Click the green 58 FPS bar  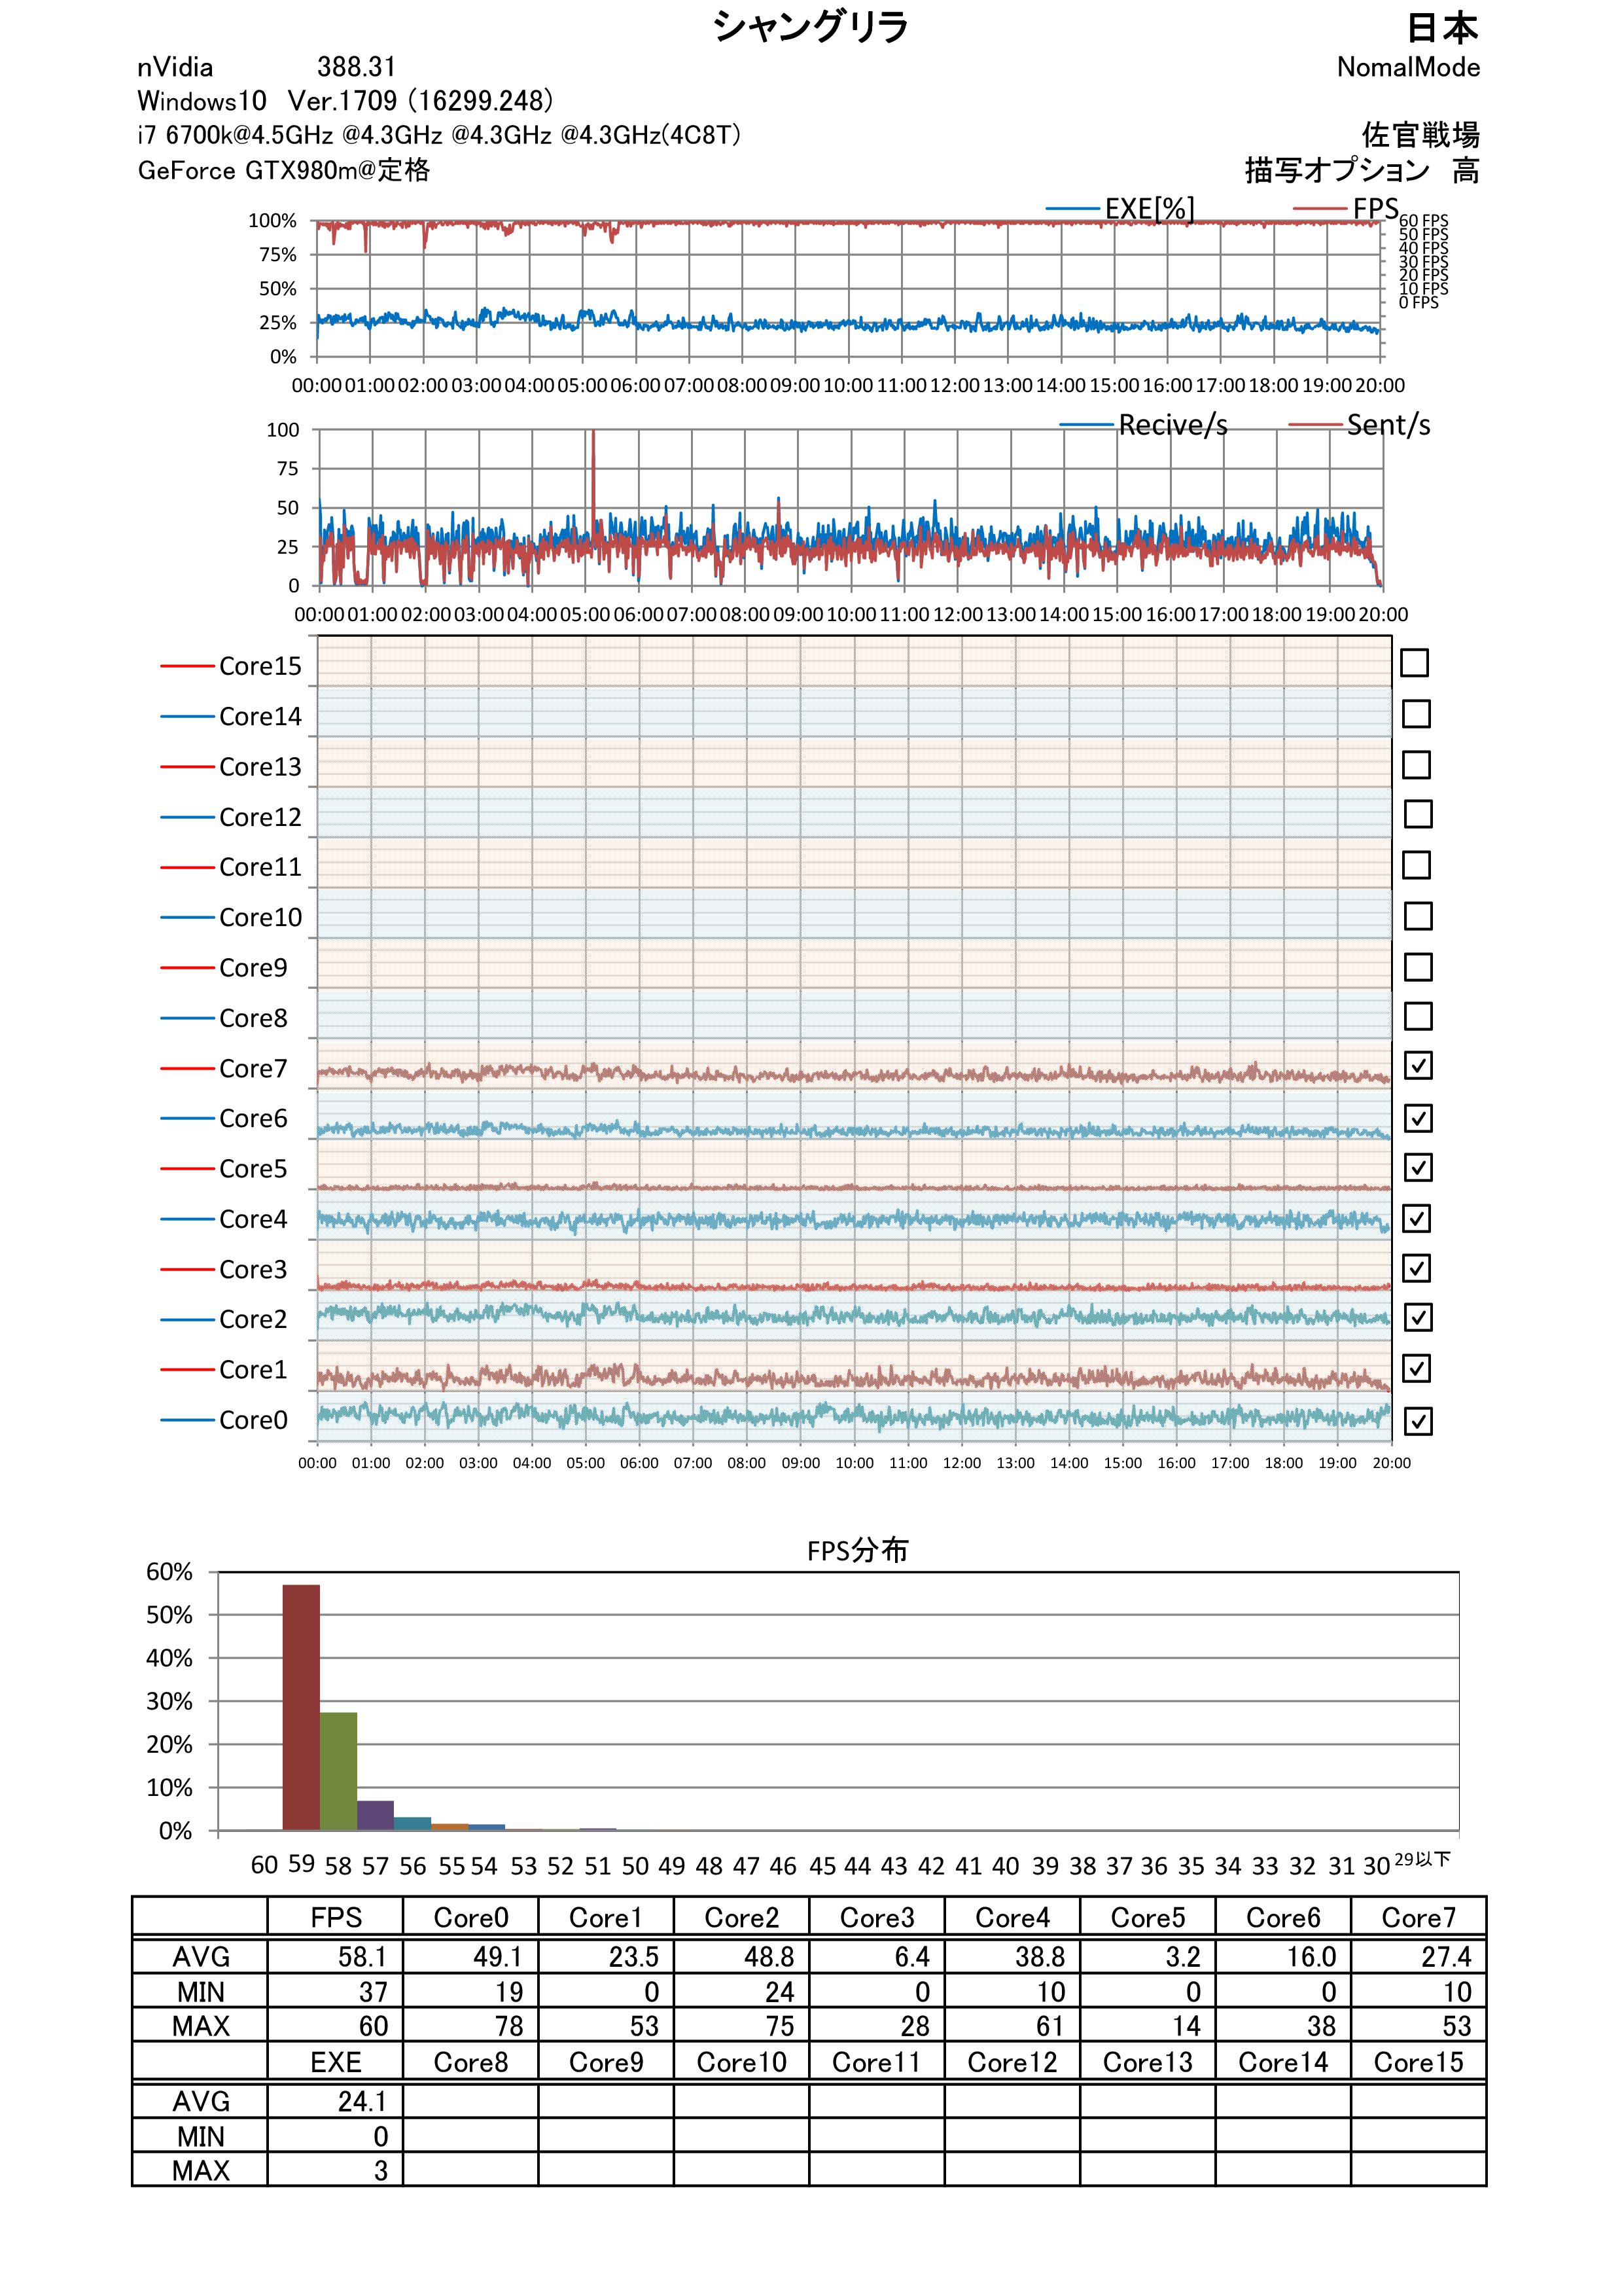[x=338, y=1771]
